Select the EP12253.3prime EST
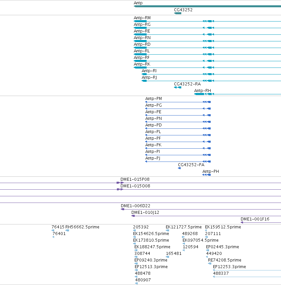The height and width of the screenshot is (285, 281). click(247, 270)
